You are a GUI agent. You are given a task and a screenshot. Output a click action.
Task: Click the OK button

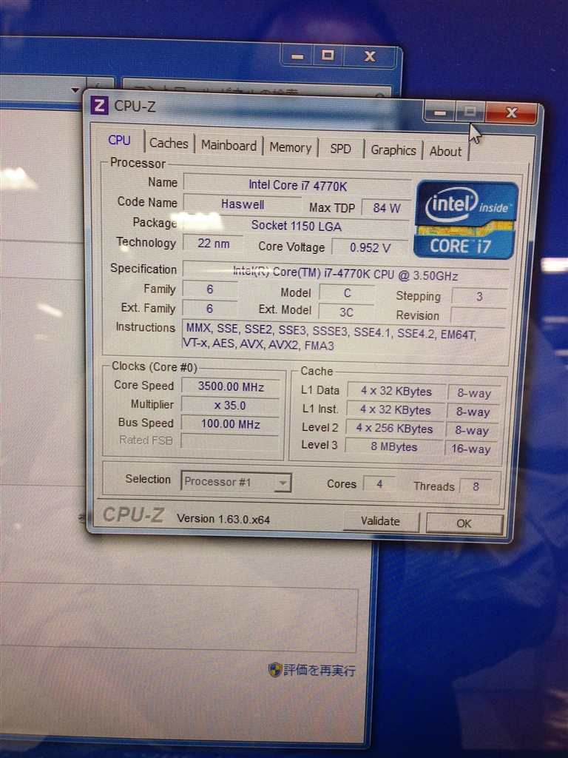[464, 523]
